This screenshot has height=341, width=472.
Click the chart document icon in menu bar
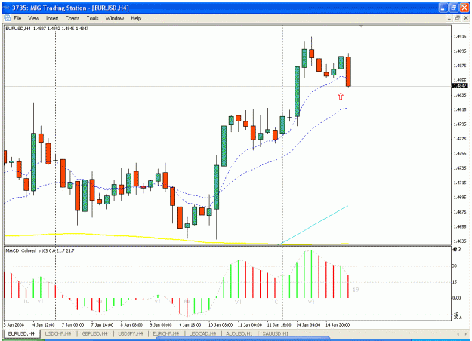(x=7, y=18)
